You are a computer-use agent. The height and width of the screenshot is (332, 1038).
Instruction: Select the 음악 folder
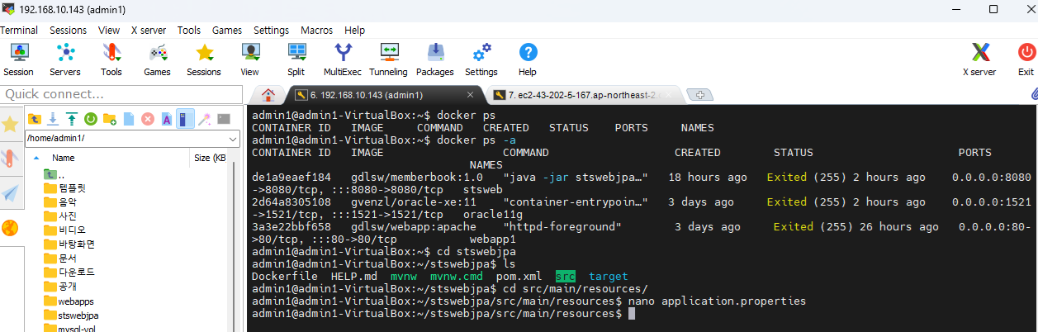(60, 202)
